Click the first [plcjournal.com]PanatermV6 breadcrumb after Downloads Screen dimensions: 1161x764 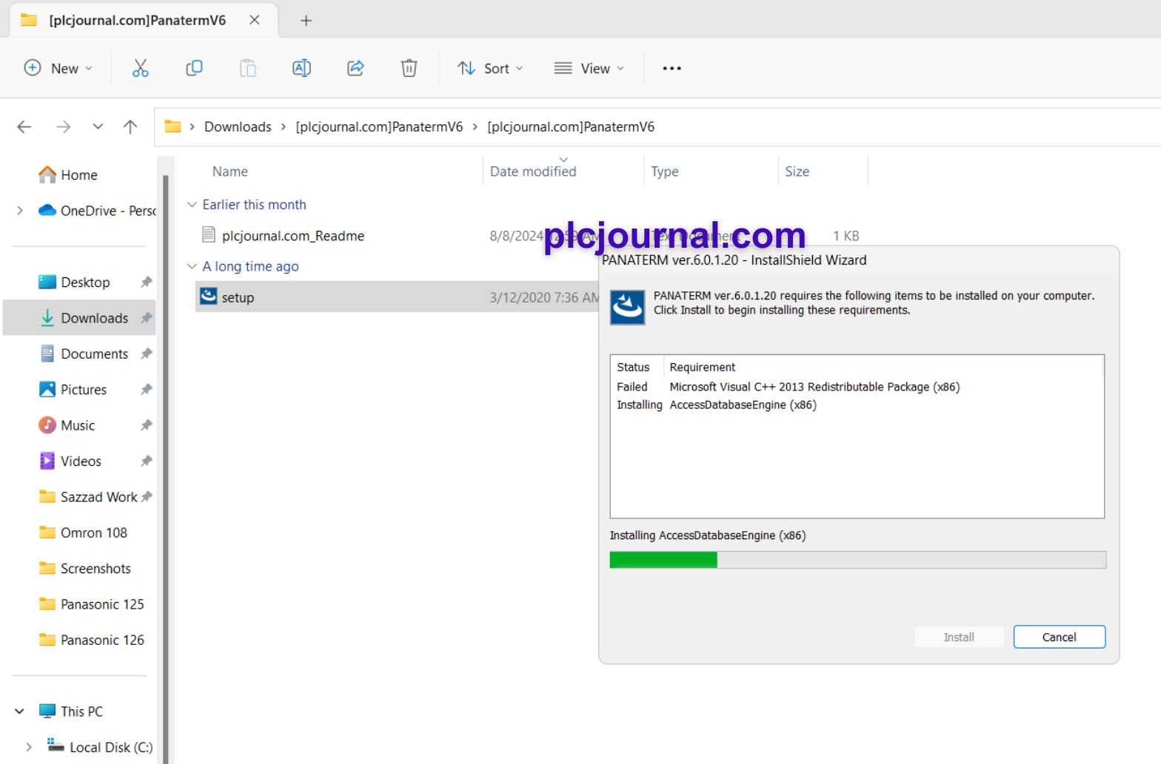pyautogui.click(x=379, y=126)
